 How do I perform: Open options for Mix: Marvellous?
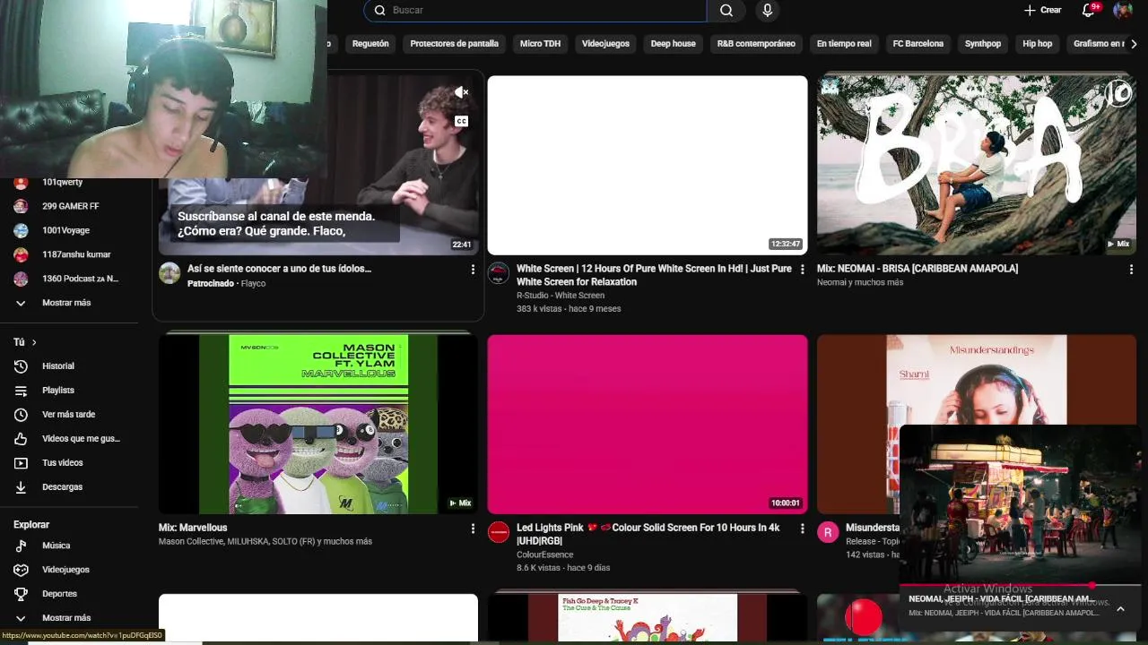[x=473, y=529]
